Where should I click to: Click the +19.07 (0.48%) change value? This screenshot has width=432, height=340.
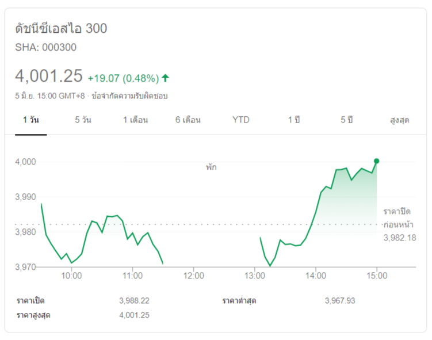coord(123,78)
